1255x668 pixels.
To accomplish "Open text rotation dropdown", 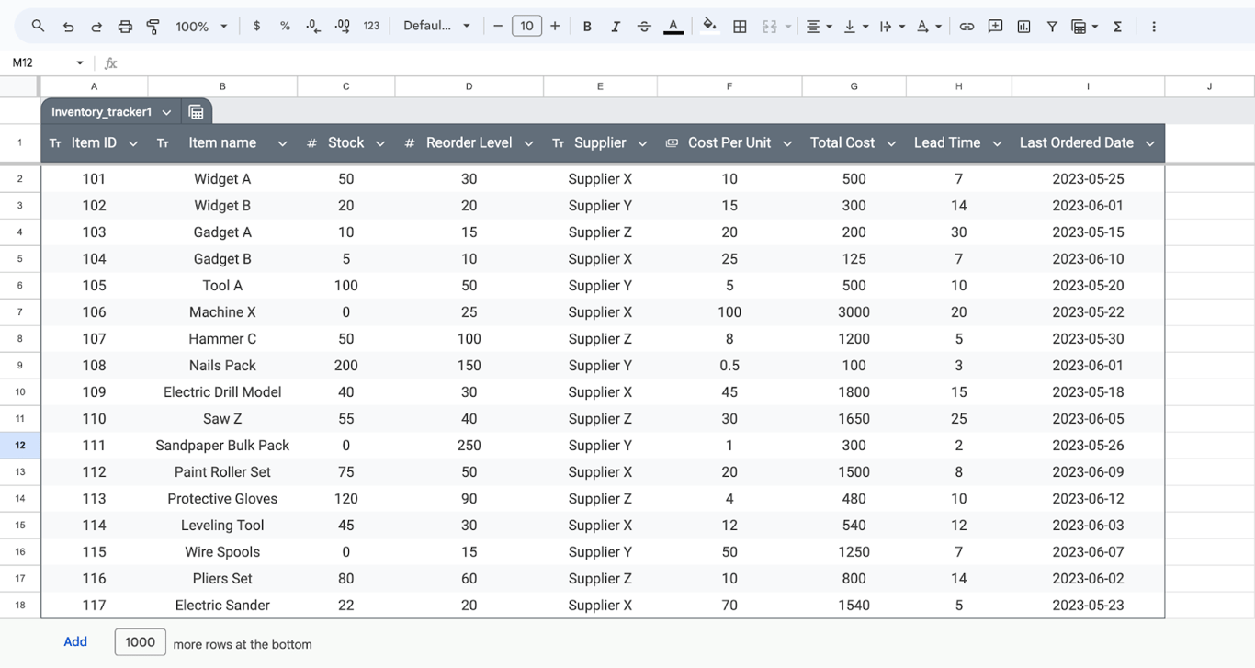I will 929,27.
